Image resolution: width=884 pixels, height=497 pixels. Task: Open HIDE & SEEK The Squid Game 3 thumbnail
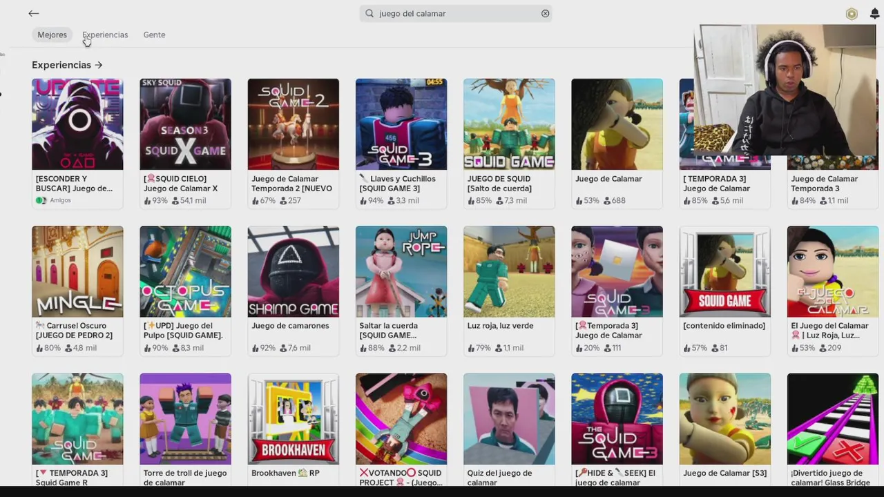617,419
